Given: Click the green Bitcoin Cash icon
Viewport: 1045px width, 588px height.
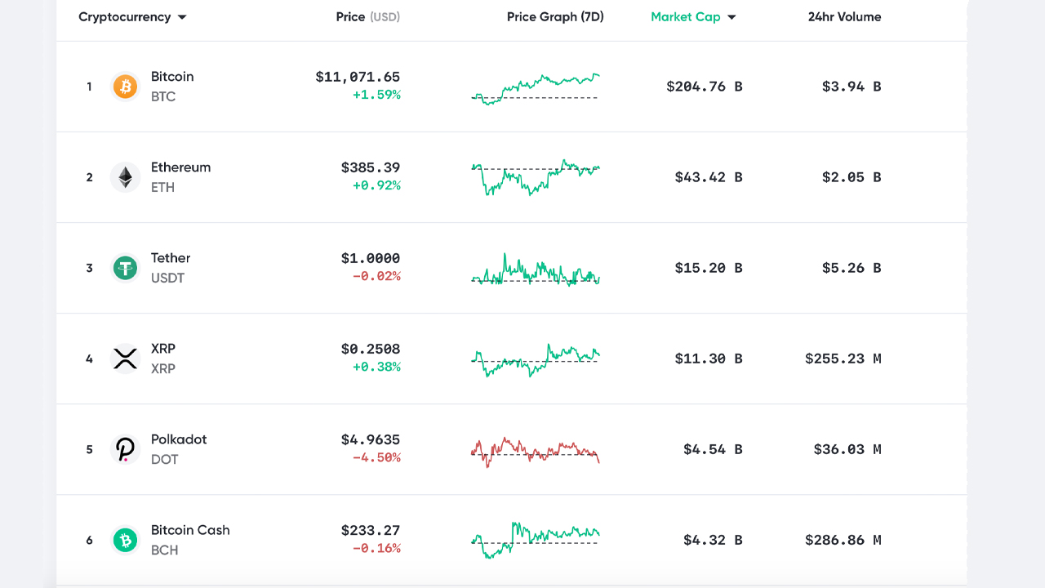Looking at the screenshot, I should coord(125,540).
